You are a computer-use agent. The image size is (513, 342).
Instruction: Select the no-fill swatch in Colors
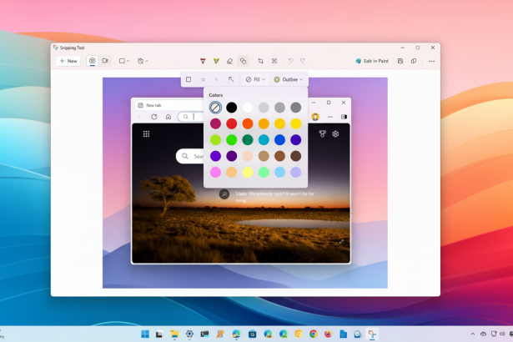click(215, 107)
